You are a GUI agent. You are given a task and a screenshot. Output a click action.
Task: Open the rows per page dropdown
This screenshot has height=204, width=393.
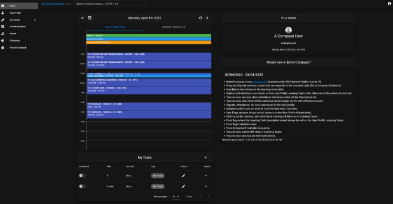pyautogui.click(x=176, y=196)
